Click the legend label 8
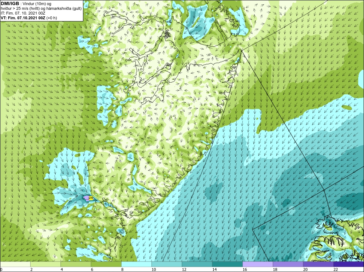This screenshot has height=272, width=364. coord(122,269)
